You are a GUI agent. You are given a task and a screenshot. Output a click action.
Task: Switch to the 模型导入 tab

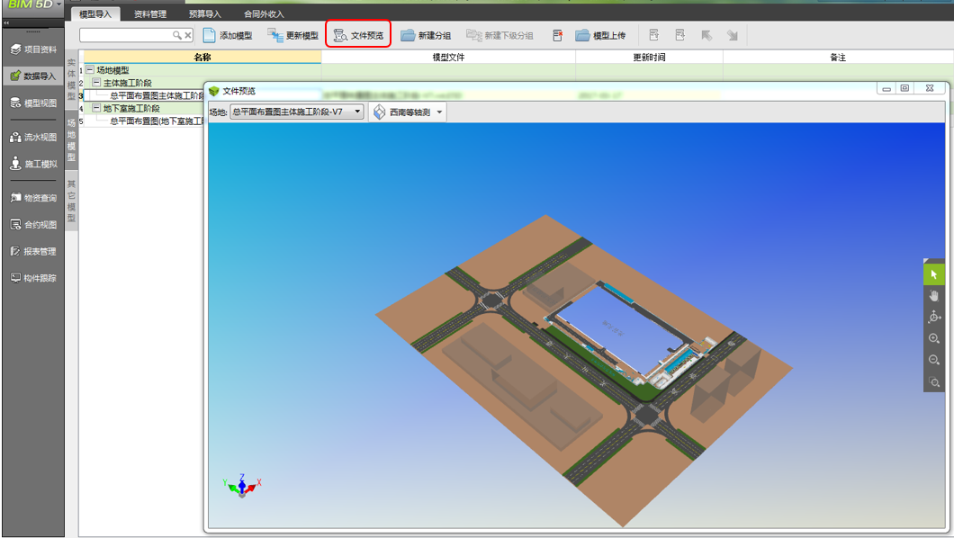coord(94,13)
